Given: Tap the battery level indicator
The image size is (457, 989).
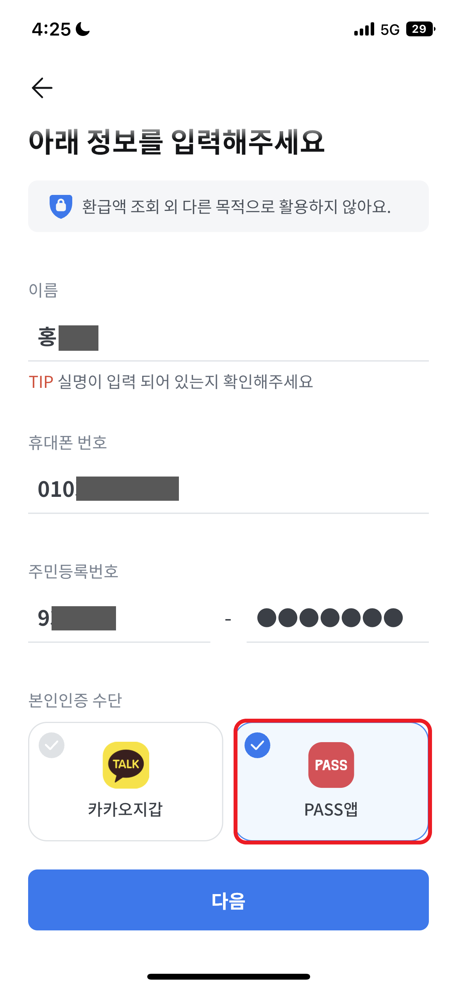Looking at the screenshot, I should (x=421, y=29).
